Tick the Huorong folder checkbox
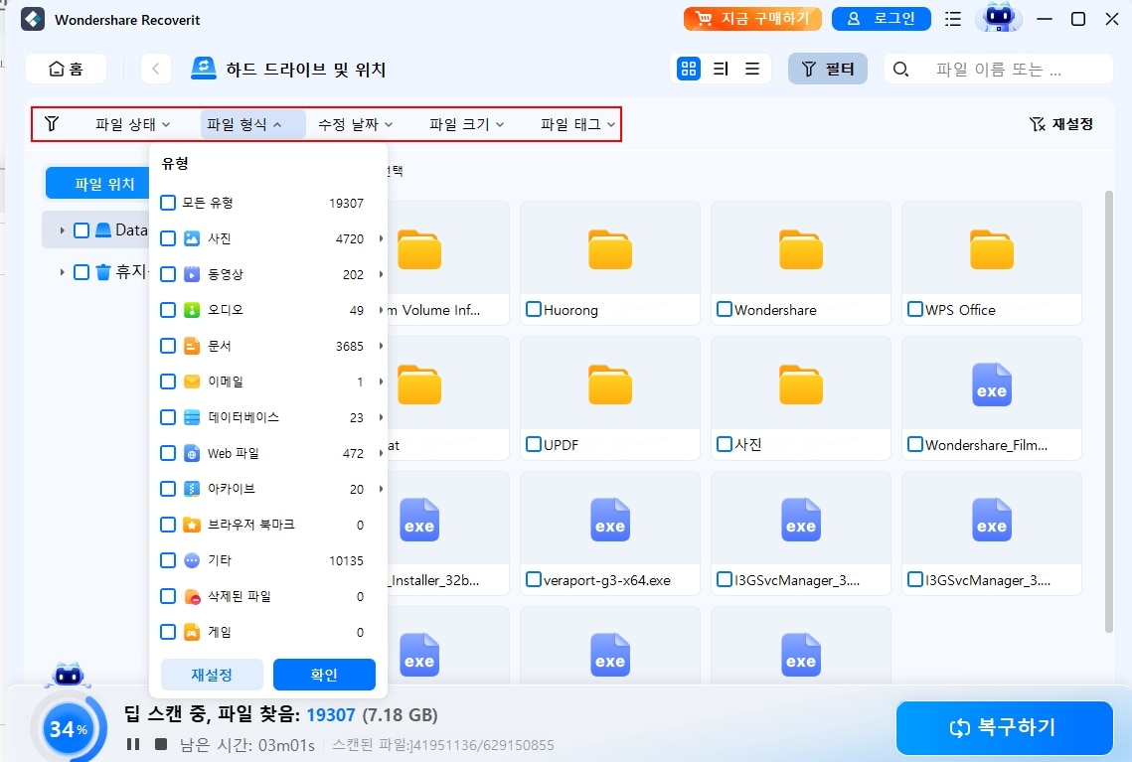 [534, 310]
